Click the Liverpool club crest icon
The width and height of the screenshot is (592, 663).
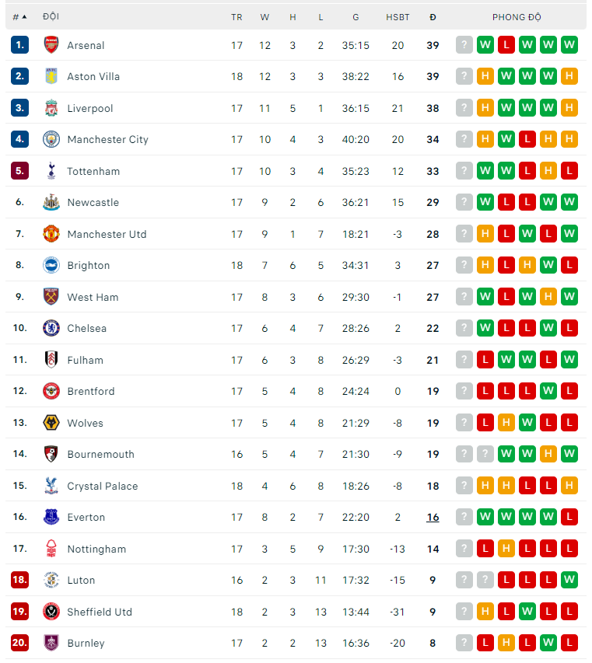tap(51, 108)
